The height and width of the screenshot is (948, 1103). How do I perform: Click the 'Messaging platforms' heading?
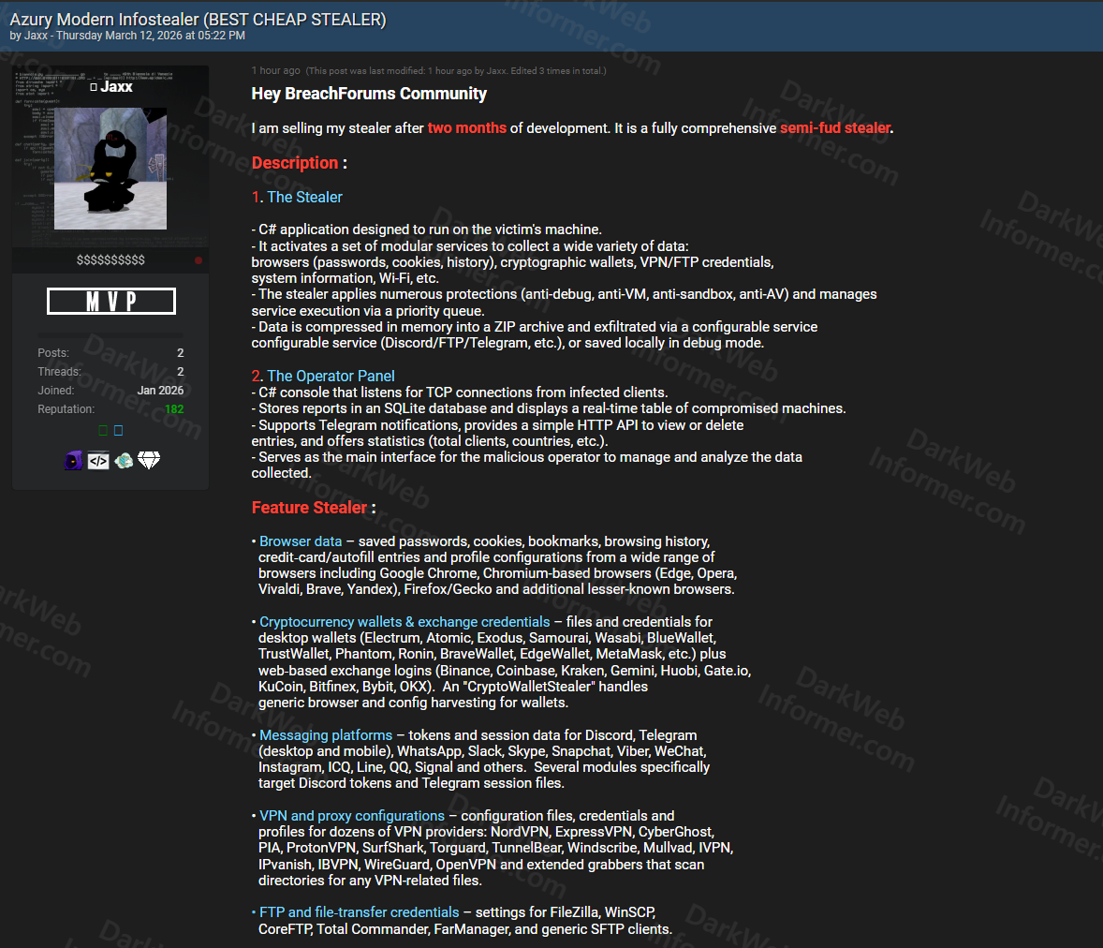pyautogui.click(x=326, y=735)
